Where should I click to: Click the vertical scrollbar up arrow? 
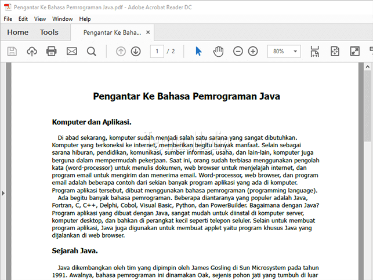click(368, 67)
